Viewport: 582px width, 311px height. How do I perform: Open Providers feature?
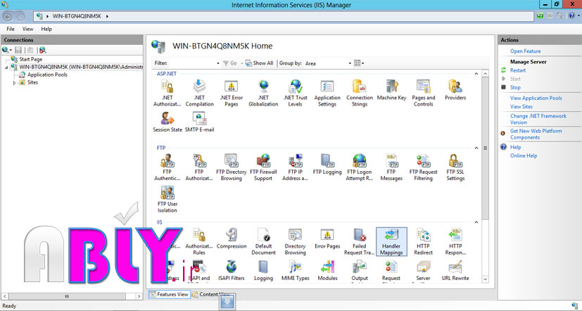click(x=455, y=91)
